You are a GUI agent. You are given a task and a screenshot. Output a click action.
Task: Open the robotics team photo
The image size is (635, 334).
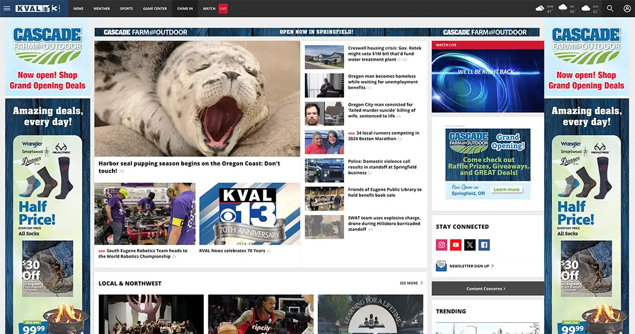[145, 214]
